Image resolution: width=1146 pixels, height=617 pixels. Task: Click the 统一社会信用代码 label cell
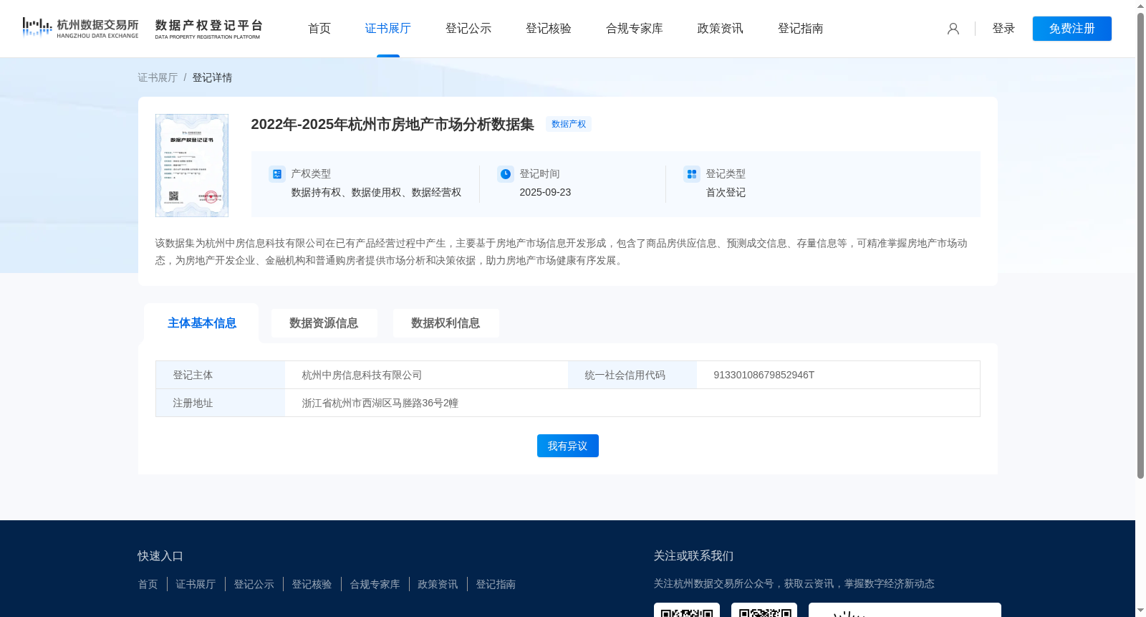coord(632,375)
